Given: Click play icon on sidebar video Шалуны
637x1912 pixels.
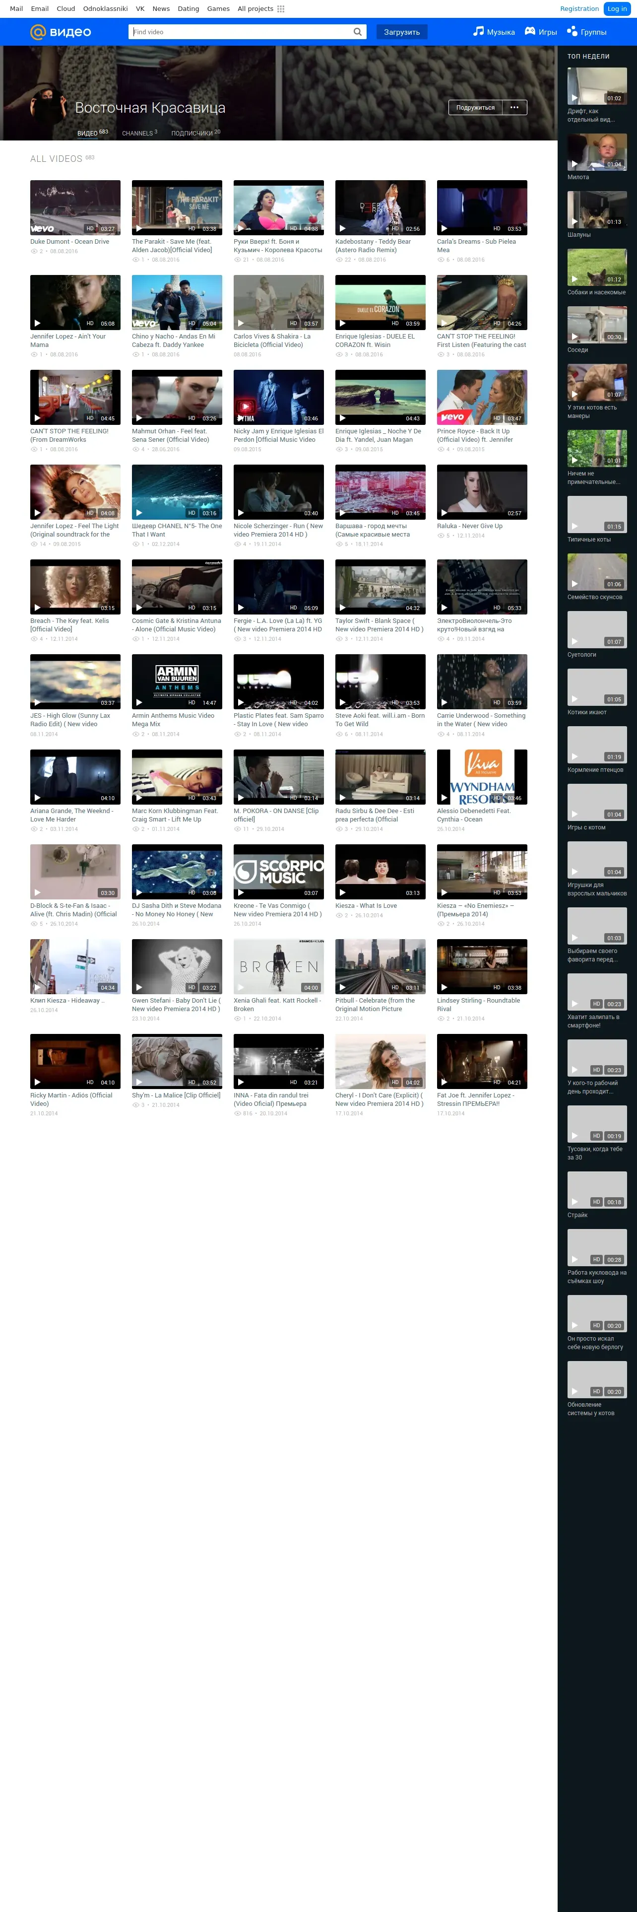Looking at the screenshot, I should [574, 221].
